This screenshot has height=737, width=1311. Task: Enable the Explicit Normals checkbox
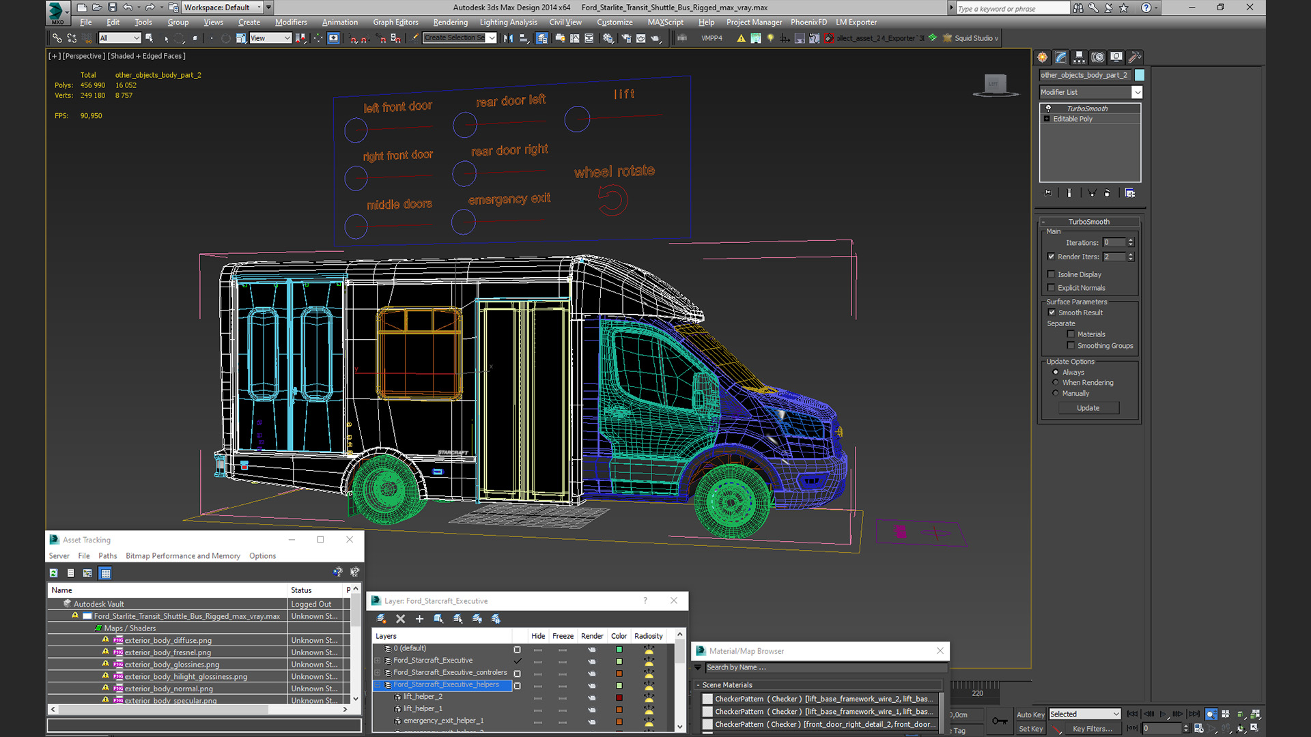coord(1052,288)
